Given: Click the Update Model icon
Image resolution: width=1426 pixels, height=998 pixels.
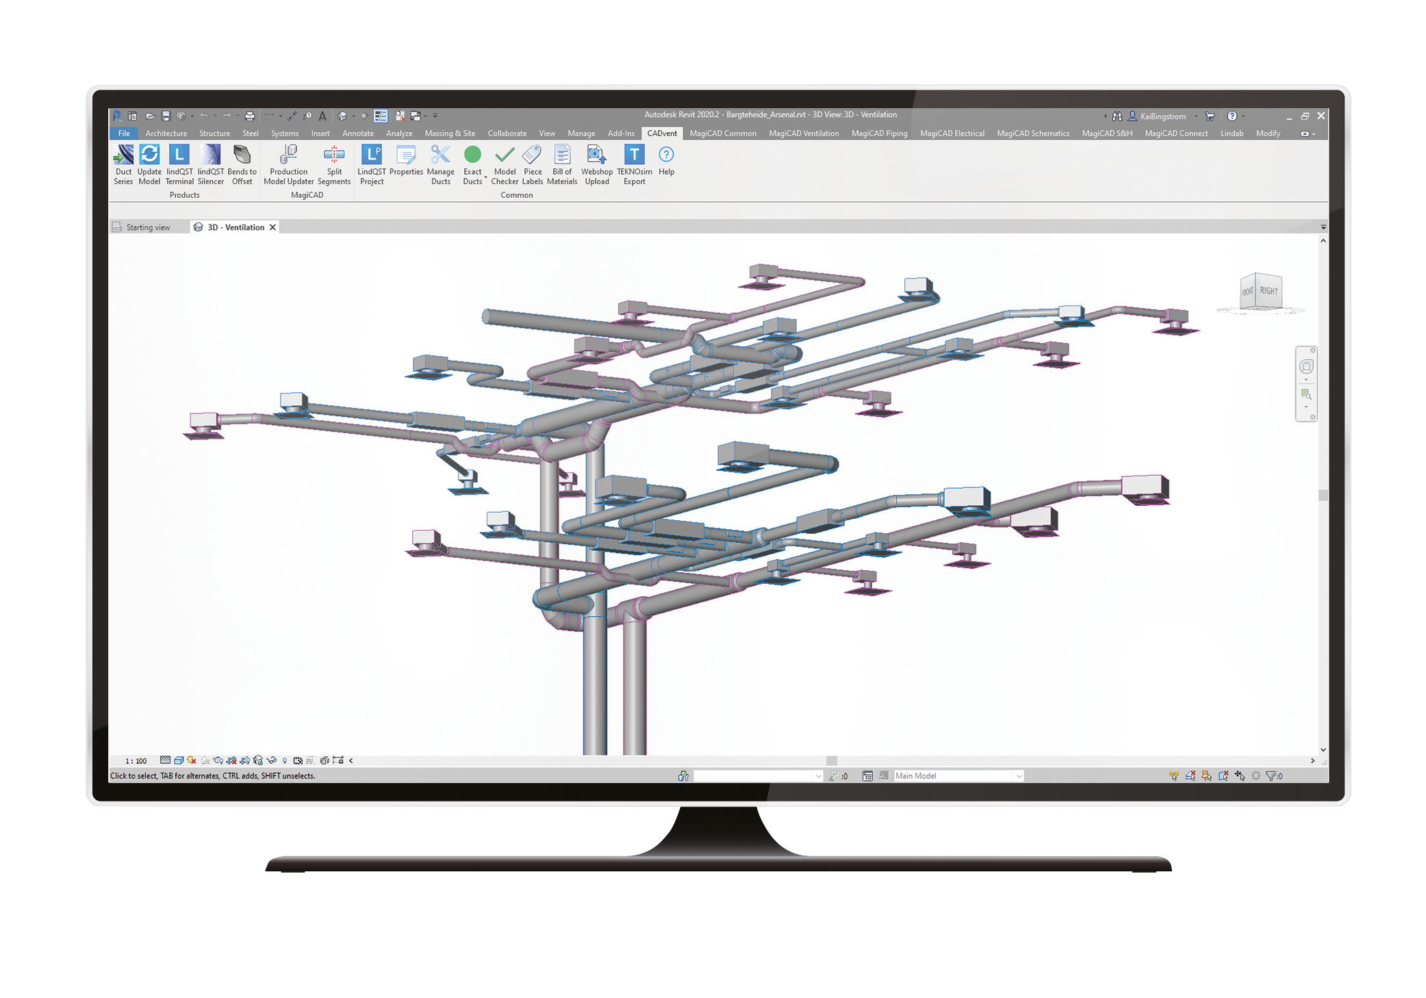Looking at the screenshot, I should [x=149, y=164].
